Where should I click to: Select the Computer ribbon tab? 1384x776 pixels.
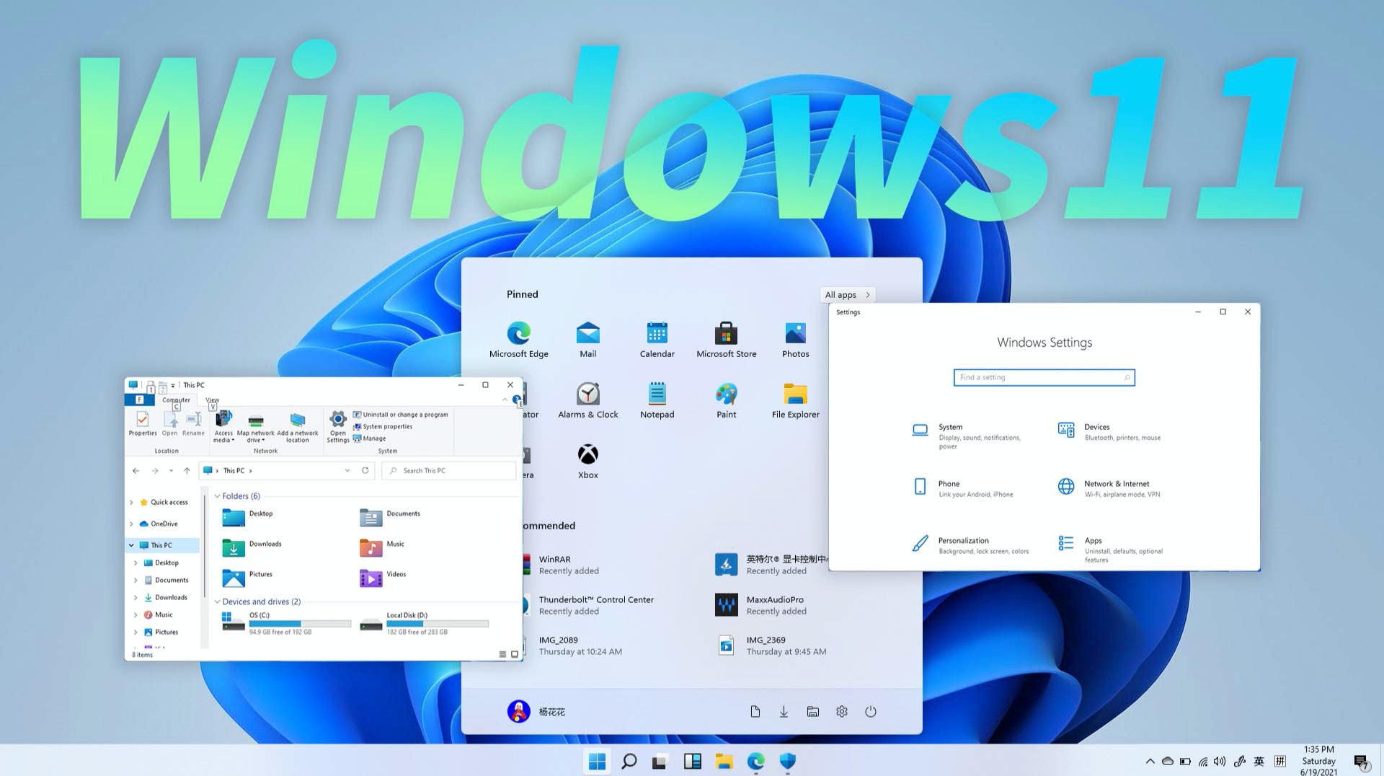coord(176,400)
